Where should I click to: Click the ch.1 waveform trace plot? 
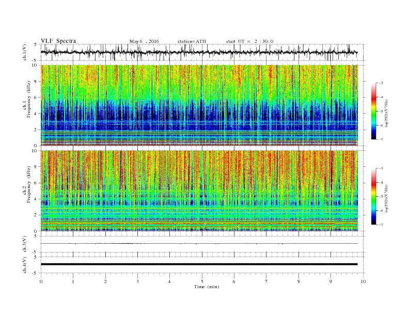click(x=199, y=52)
